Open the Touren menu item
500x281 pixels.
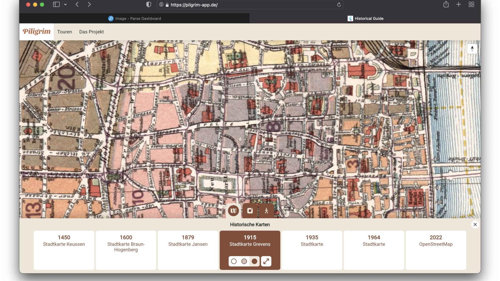(65, 32)
